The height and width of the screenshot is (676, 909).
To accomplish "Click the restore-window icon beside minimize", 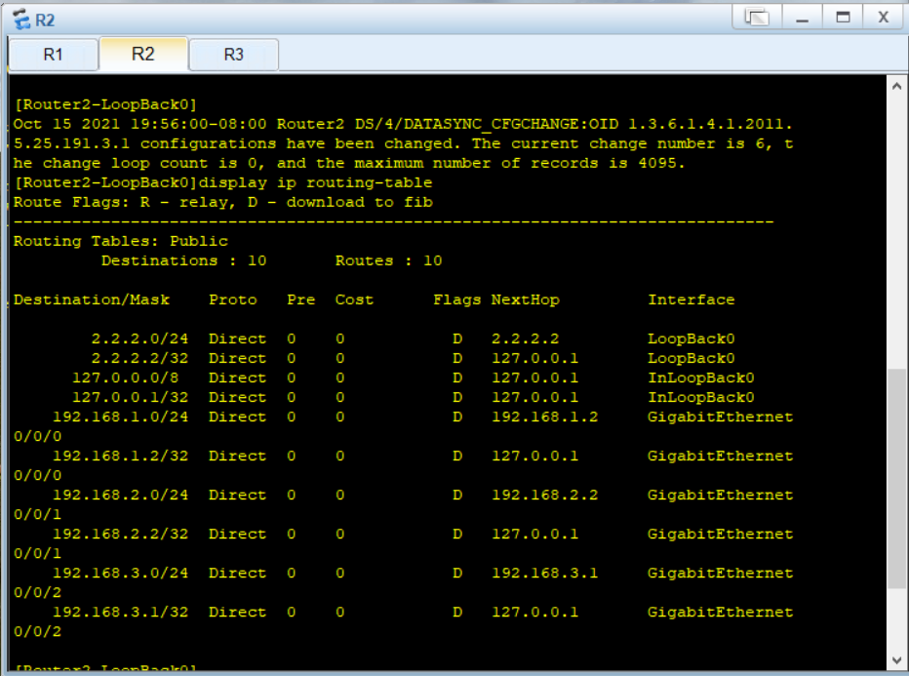I will coord(757,18).
